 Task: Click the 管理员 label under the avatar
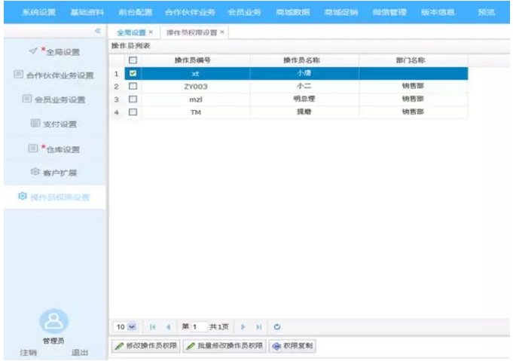53,341
